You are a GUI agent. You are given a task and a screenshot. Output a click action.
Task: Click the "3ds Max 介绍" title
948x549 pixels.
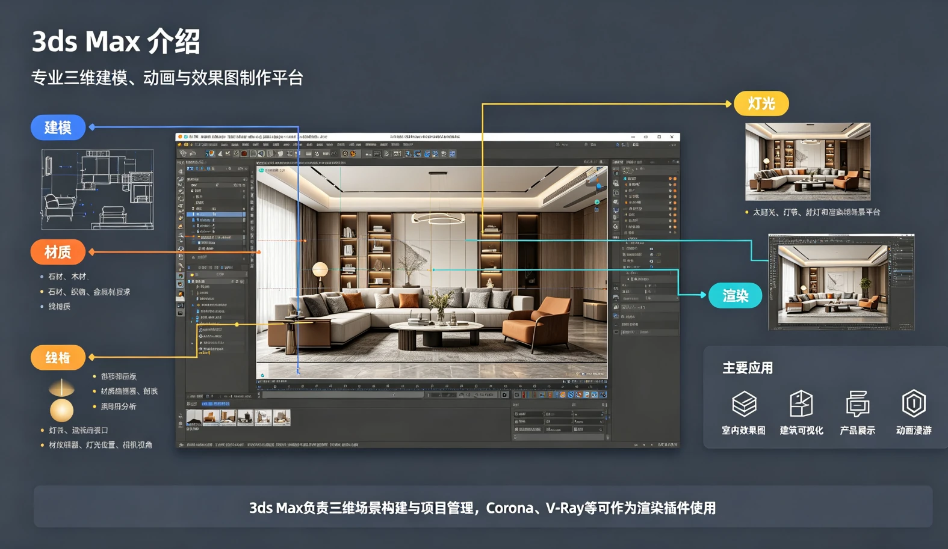coord(116,41)
